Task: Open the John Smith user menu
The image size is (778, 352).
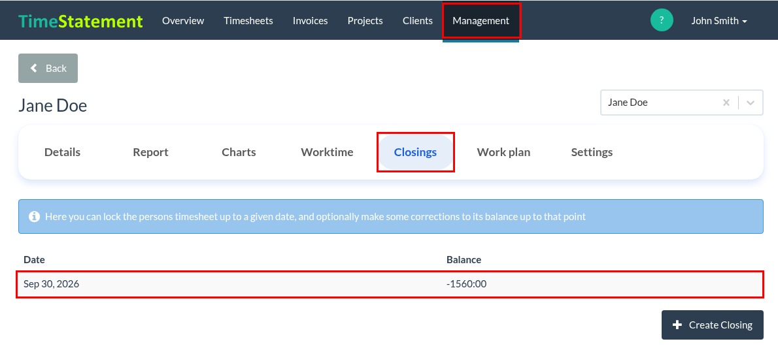Action: [719, 21]
